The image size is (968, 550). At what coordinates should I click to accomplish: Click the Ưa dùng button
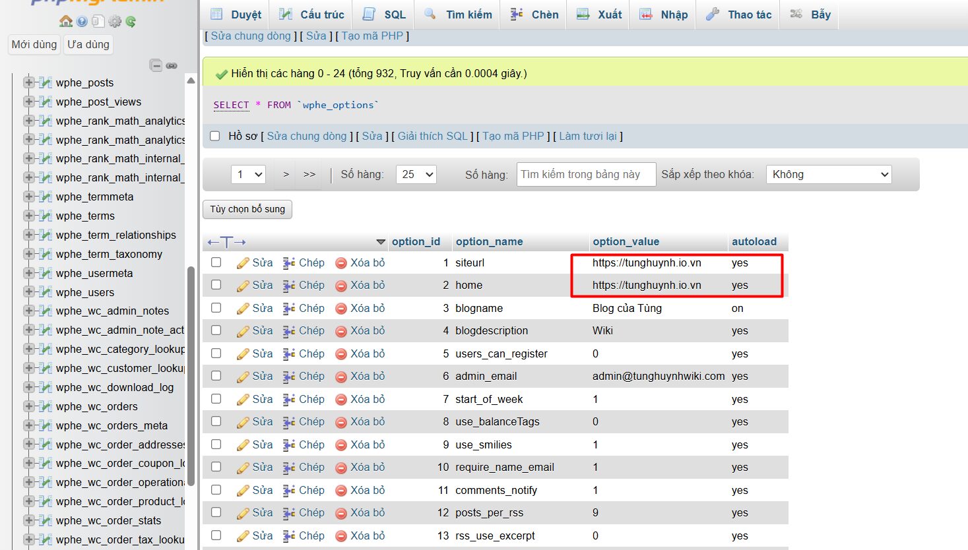click(88, 44)
